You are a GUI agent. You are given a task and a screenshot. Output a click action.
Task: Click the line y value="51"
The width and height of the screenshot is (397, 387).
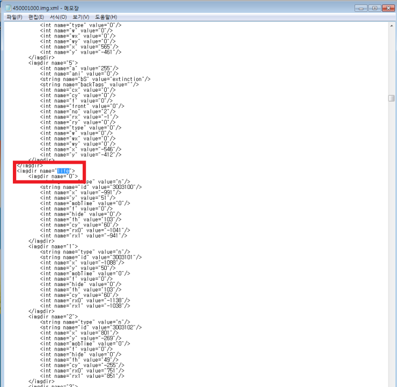[78, 198]
